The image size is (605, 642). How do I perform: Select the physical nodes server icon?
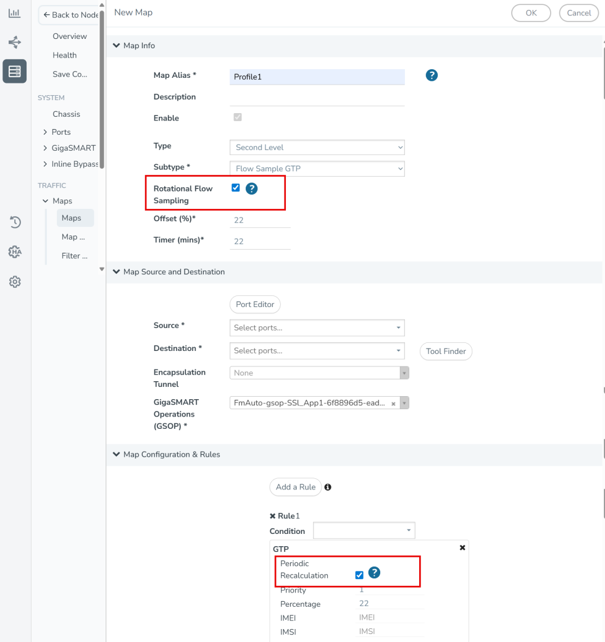[x=14, y=71]
